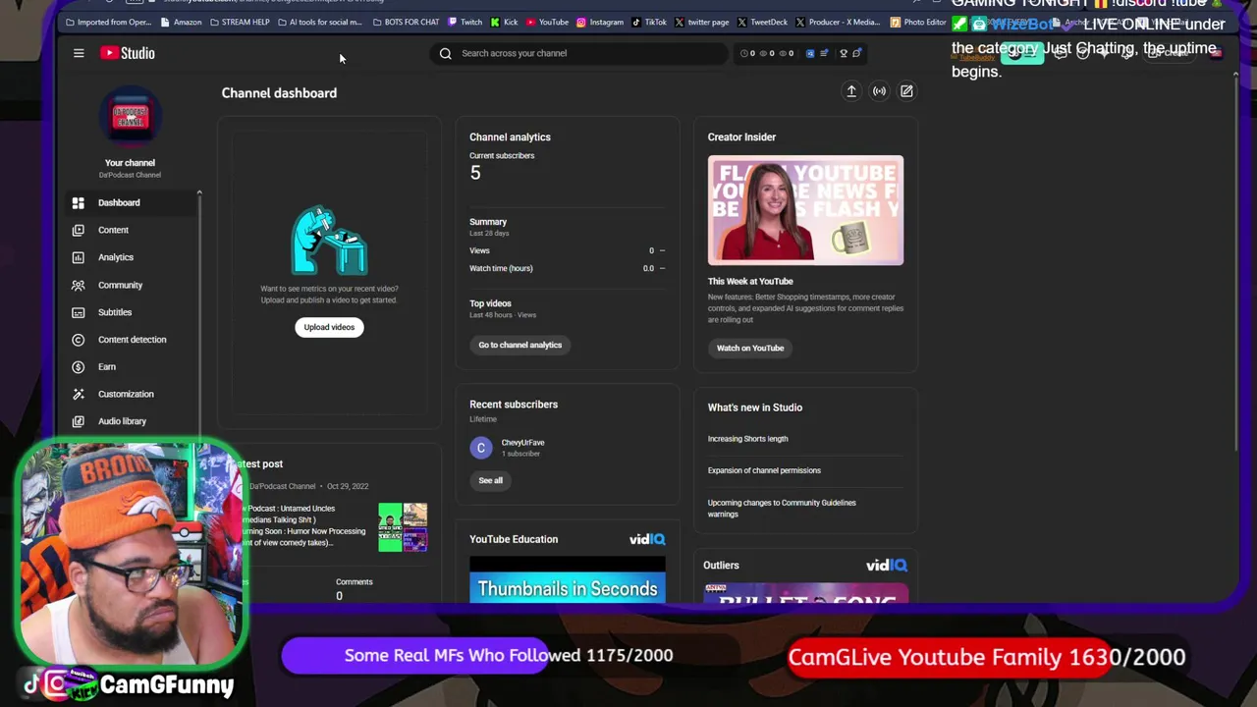Open the YouTube bookmark
This screenshot has height=707, width=1257.
coord(547,22)
